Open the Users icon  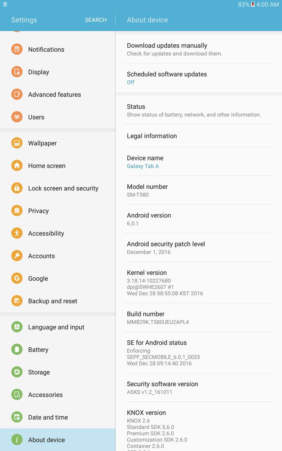pos(17,117)
